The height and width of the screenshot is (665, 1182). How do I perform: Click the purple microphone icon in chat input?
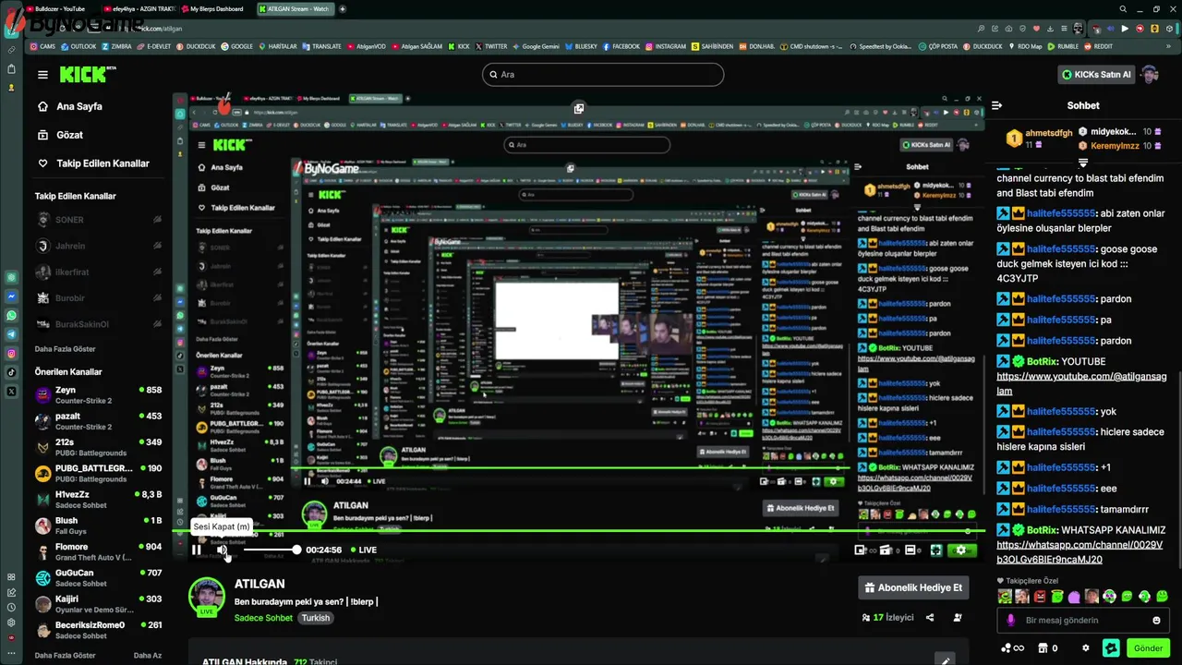click(1011, 621)
